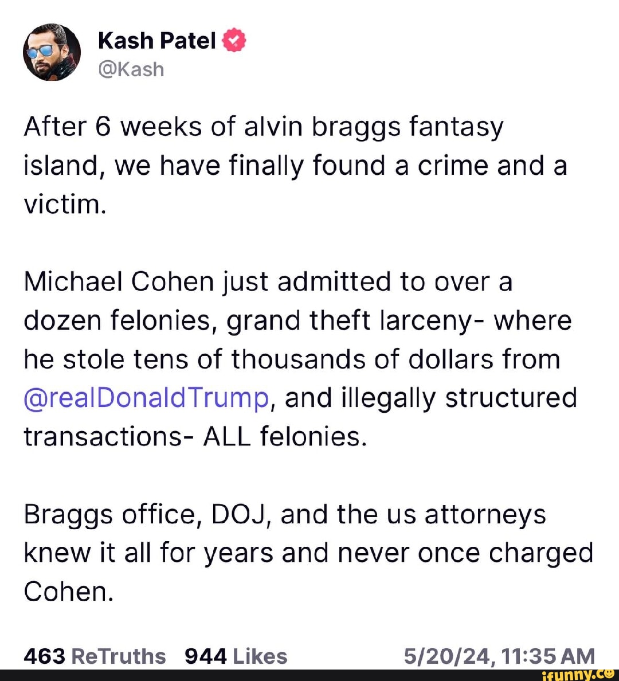Click the Kash Patel profile avatar
619x681 pixels.
[x=52, y=52]
